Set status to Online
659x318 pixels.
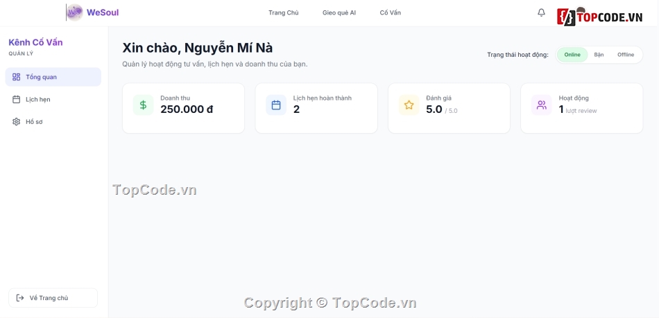click(x=572, y=55)
